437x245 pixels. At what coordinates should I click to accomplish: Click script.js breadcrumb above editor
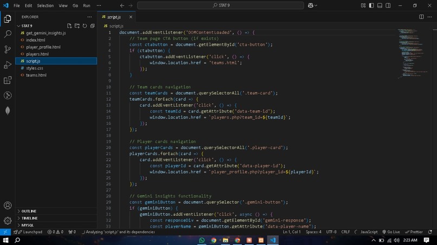[x=113, y=26]
